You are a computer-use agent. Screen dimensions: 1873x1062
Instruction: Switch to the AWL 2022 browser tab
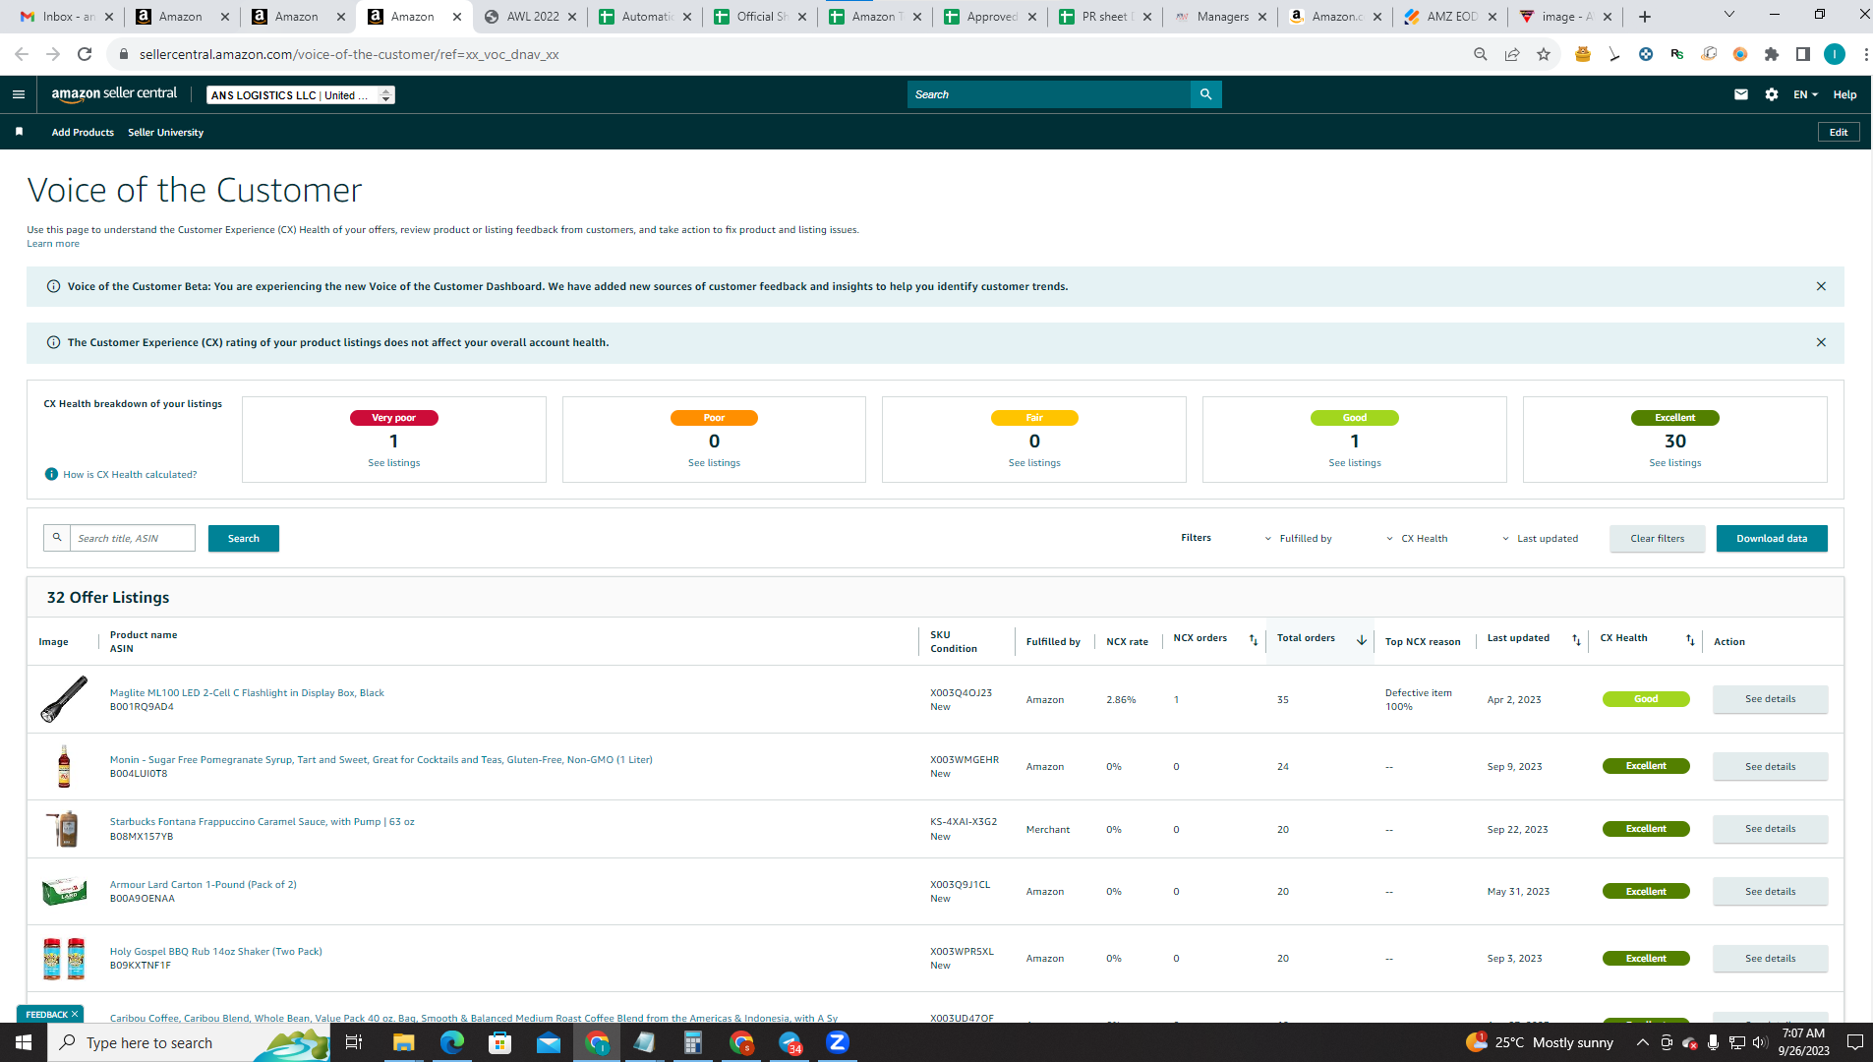tap(531, 17)
